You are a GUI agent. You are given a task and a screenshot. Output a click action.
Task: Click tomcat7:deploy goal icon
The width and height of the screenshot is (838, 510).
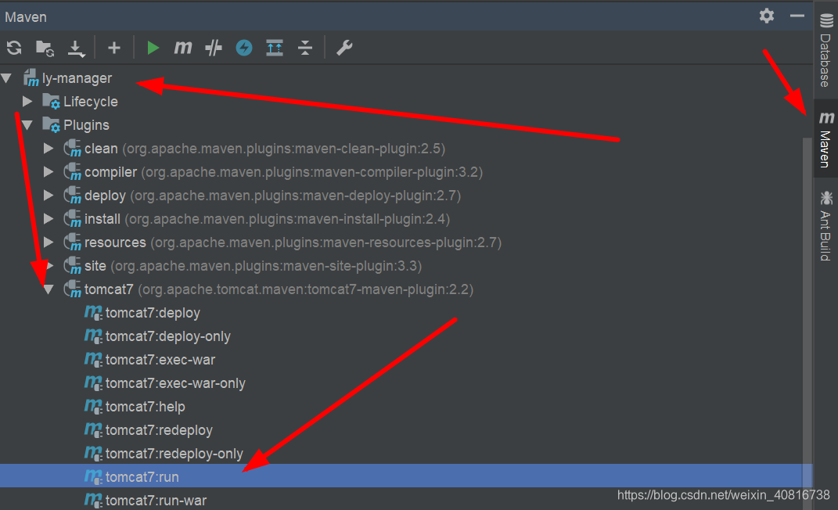93,313
